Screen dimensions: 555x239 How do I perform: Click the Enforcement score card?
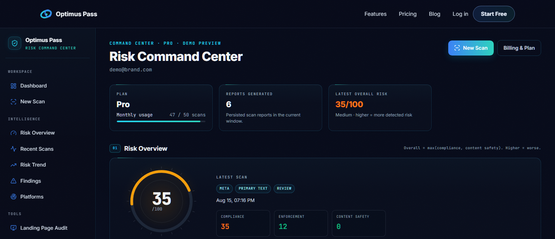[301, 223]
